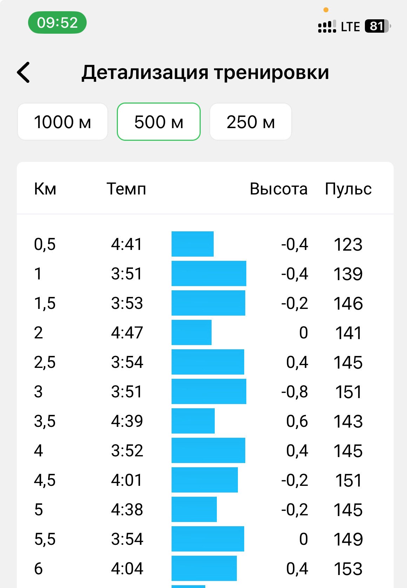Tap the pace bar for 4:41 split

click(193, 244)
